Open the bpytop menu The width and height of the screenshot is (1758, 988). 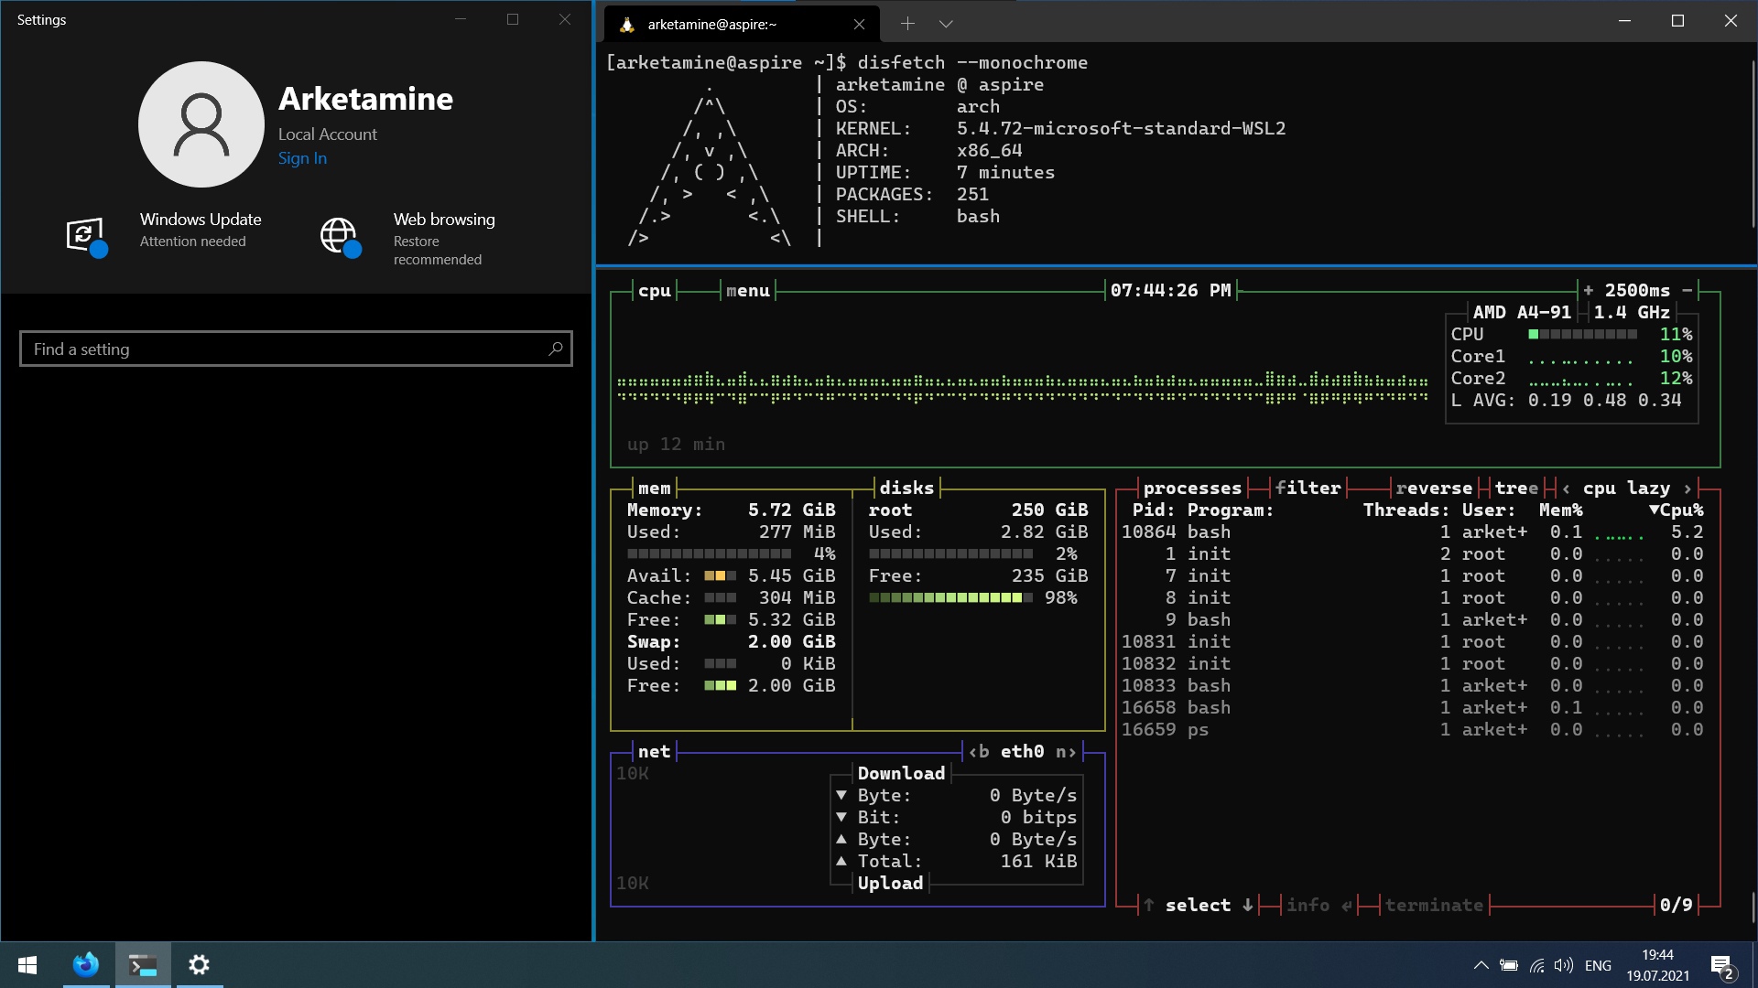point(747,291)
